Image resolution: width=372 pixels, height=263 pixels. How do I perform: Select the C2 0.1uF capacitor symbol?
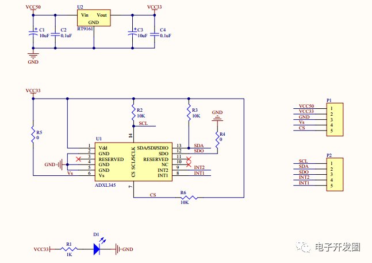[x=55, y=34]
